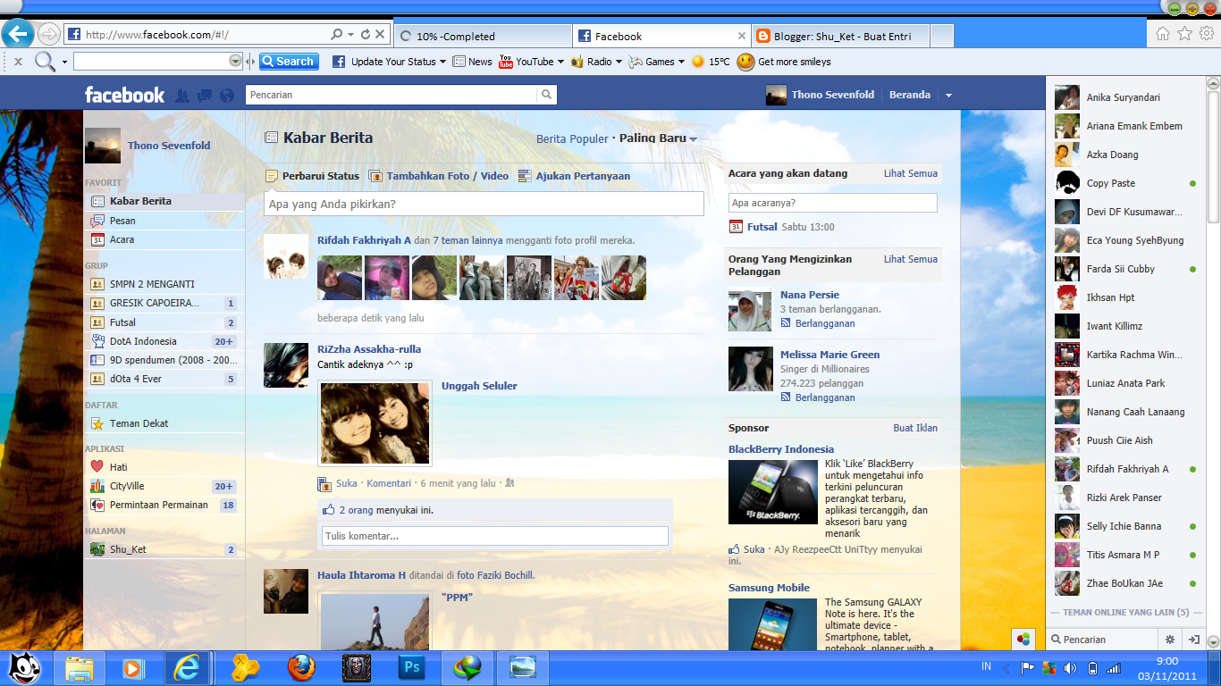Open chat with Copy Paste
The height and width of the screenshot is (686, 1221).
tap(1125, 183)
